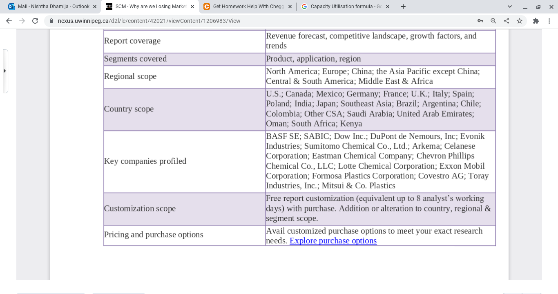Image resolution: width=558 pixels, height=294 pixels.
Task: Click the Free report customization text
Action: pyautogui.click(x=379, y=208)
